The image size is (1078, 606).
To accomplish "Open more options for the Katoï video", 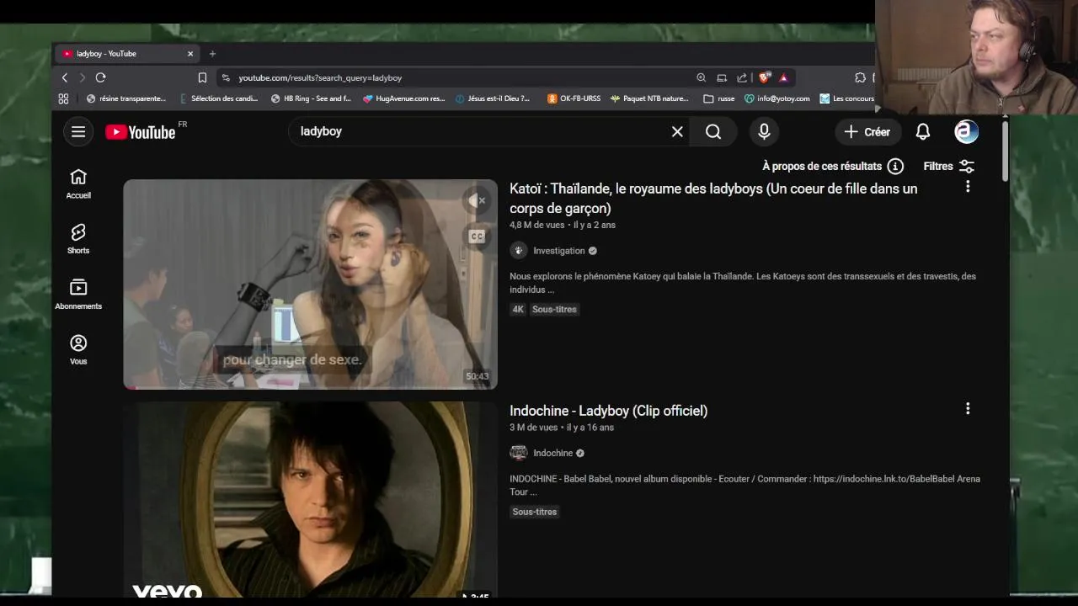I will point(968,186).
